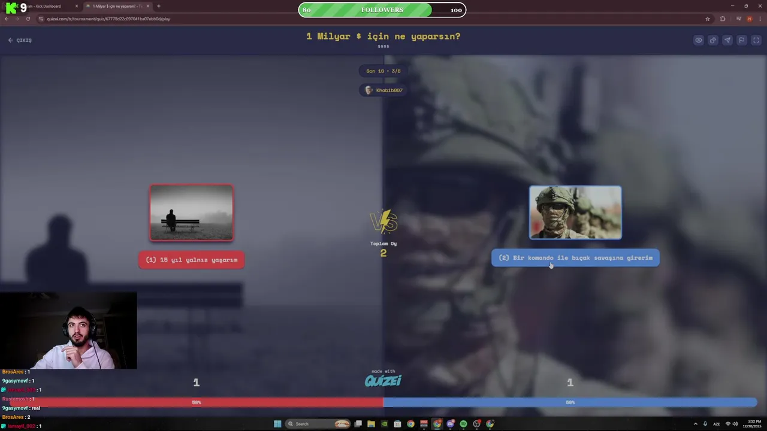Viewport: 767px width, 431px height.
Task: Open the NVIDIA app on the taskbar
Action: coord(384,424)
